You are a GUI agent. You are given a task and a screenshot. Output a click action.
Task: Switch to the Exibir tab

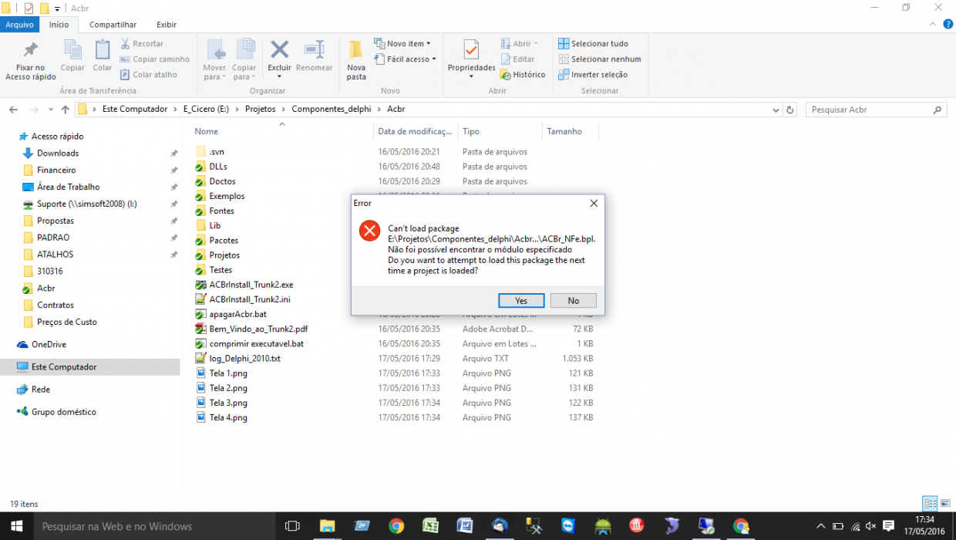pyautogui.click(x=167, y=25)
